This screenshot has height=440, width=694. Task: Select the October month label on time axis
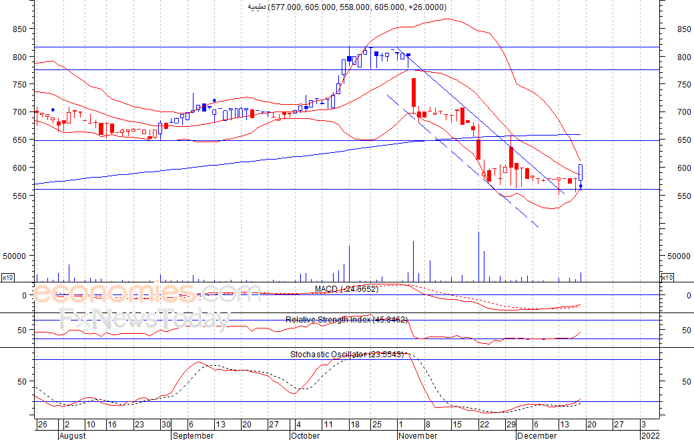pos(306,435)
